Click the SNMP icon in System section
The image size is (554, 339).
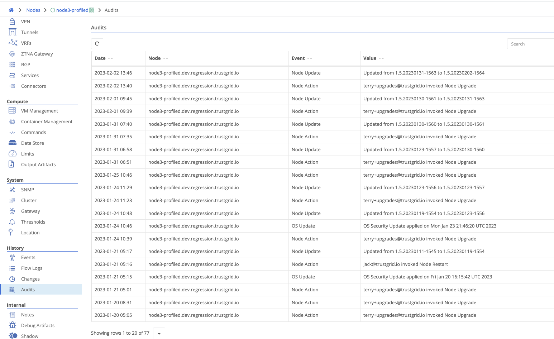coord(12,190)
